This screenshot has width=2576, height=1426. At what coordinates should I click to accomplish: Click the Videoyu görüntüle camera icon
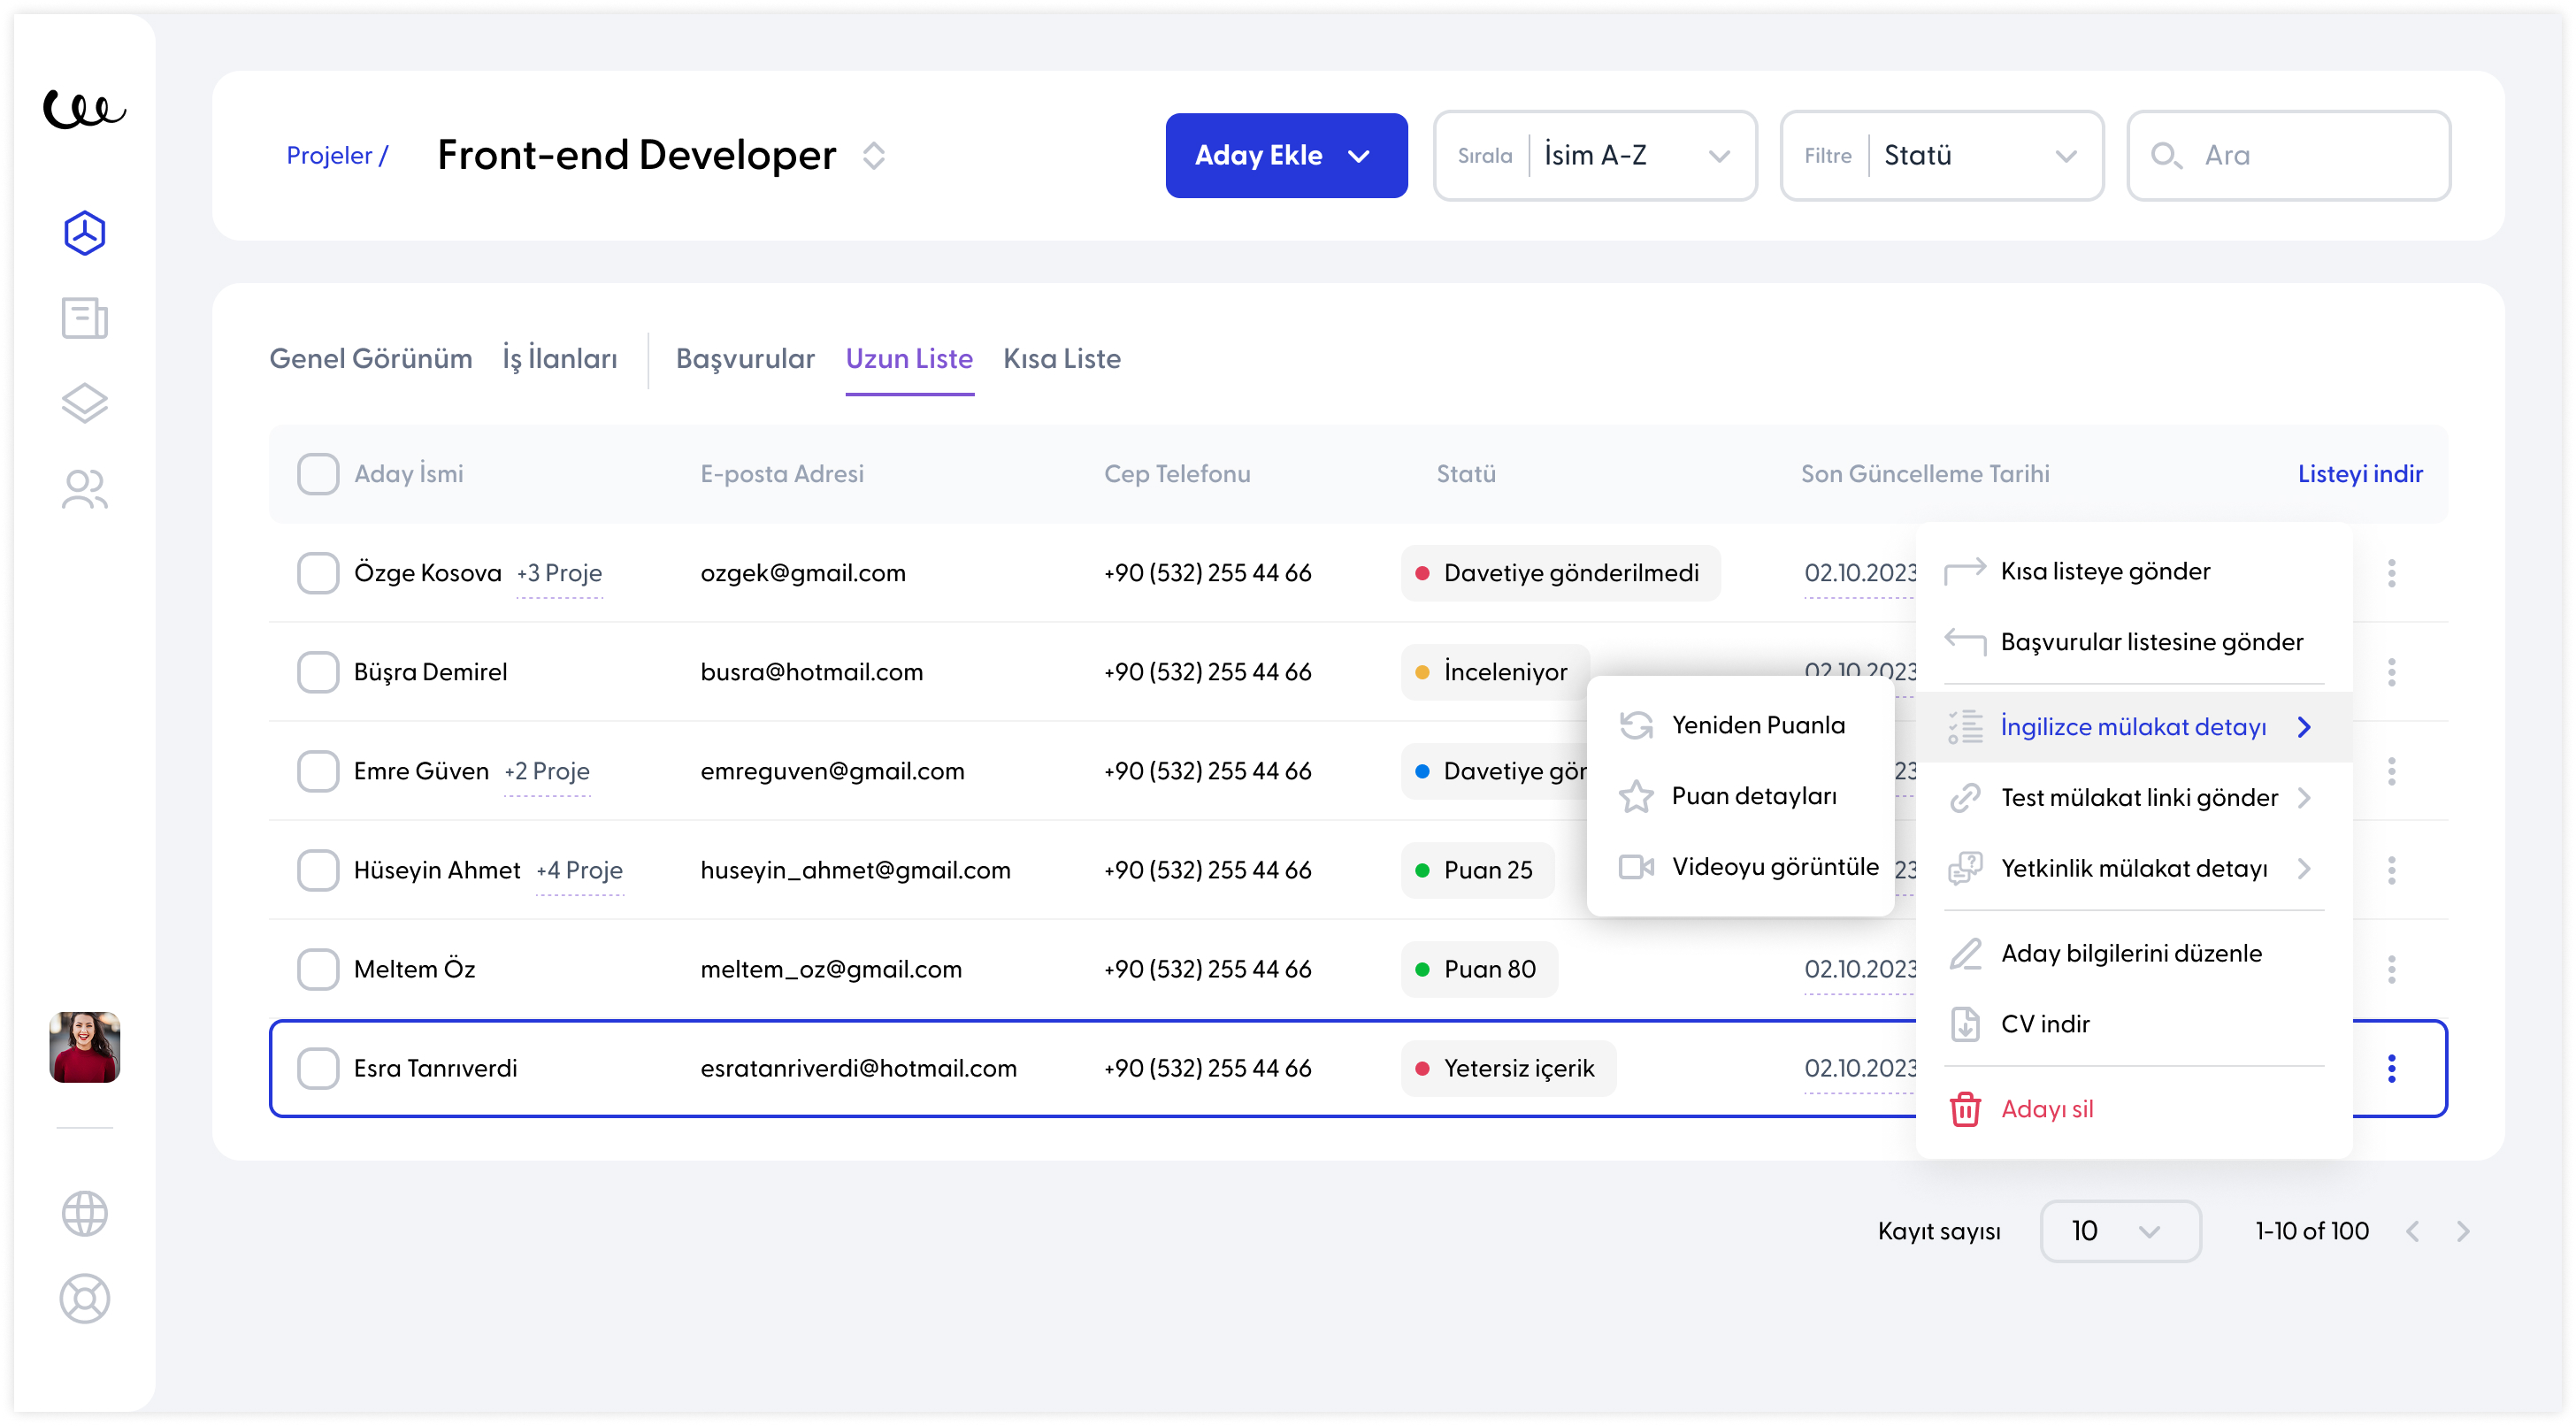pos(1636,866)
